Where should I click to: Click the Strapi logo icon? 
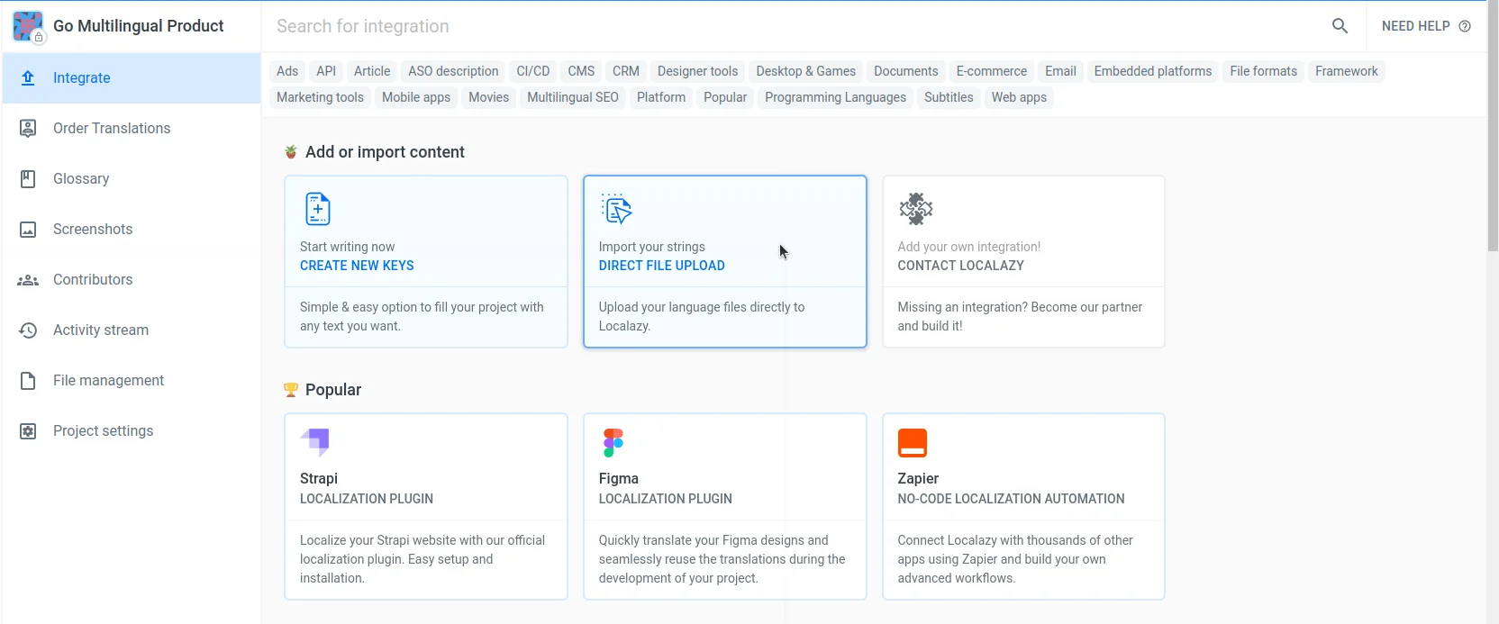tap(315, 442)
